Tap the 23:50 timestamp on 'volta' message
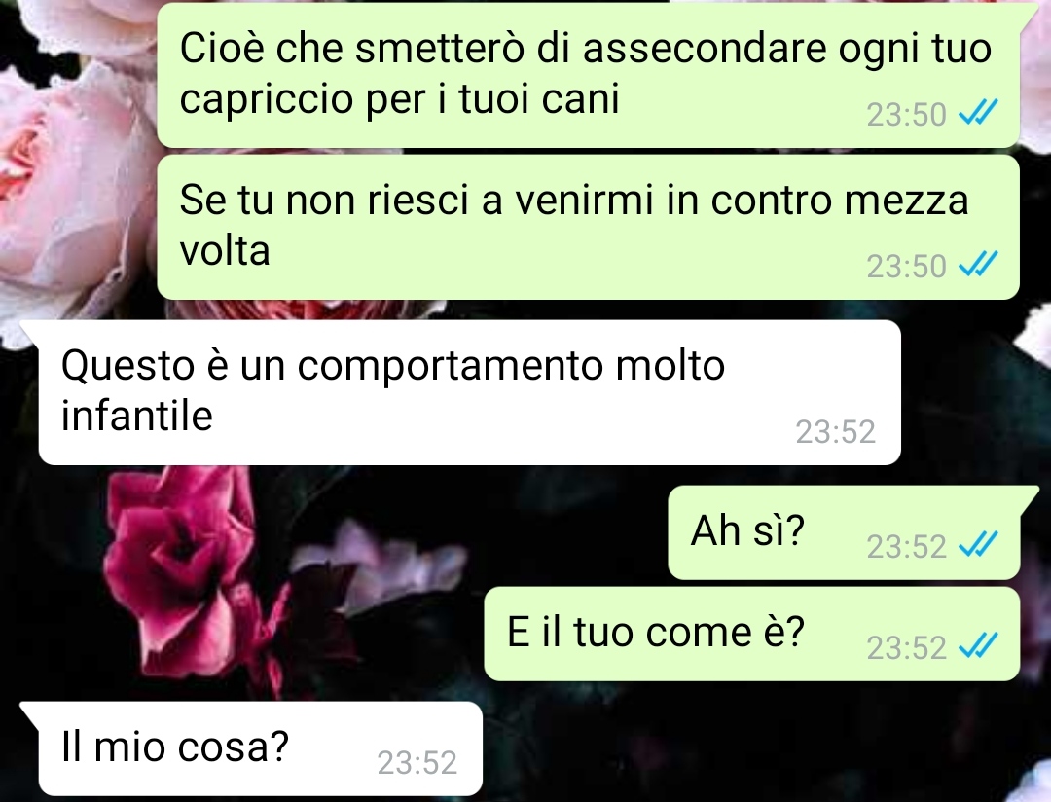Viewport: 1051px width, 802px height. click(906, 267)
